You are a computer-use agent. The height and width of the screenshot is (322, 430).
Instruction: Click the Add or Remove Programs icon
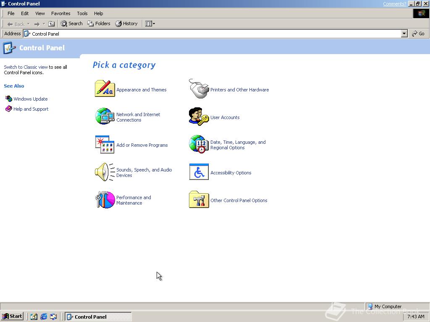click(105, 144)
